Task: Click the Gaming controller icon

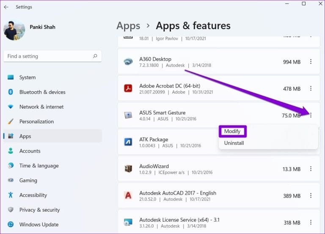Action: point(11,180)
